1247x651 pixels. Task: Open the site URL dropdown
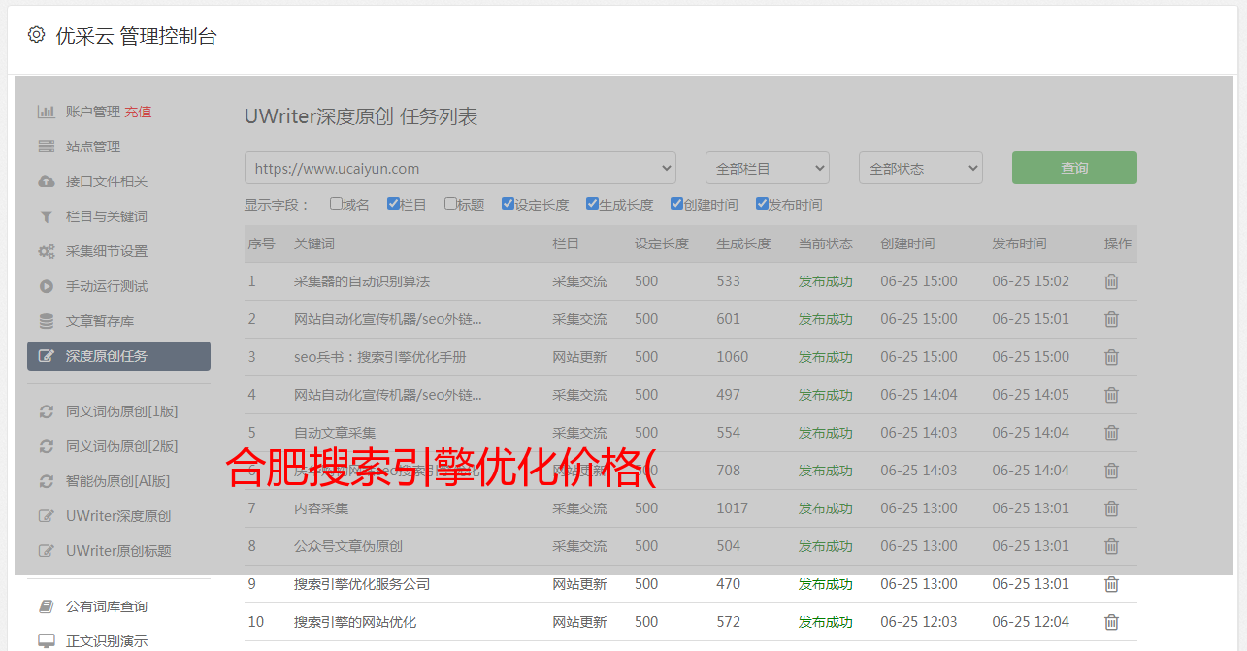460,168
